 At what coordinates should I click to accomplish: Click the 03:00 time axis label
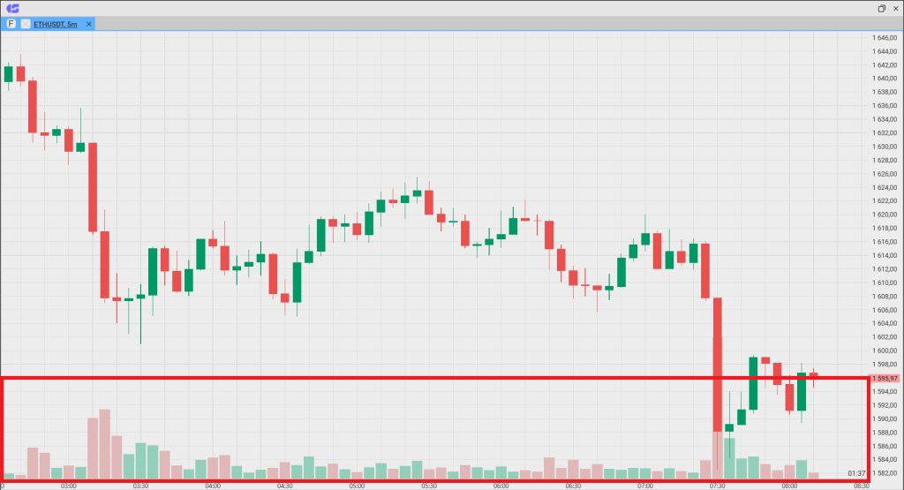[68, 486]
